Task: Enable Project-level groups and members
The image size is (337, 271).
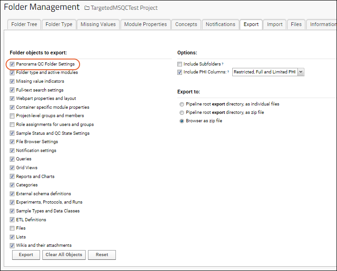Action: click(x=12, y=116)
